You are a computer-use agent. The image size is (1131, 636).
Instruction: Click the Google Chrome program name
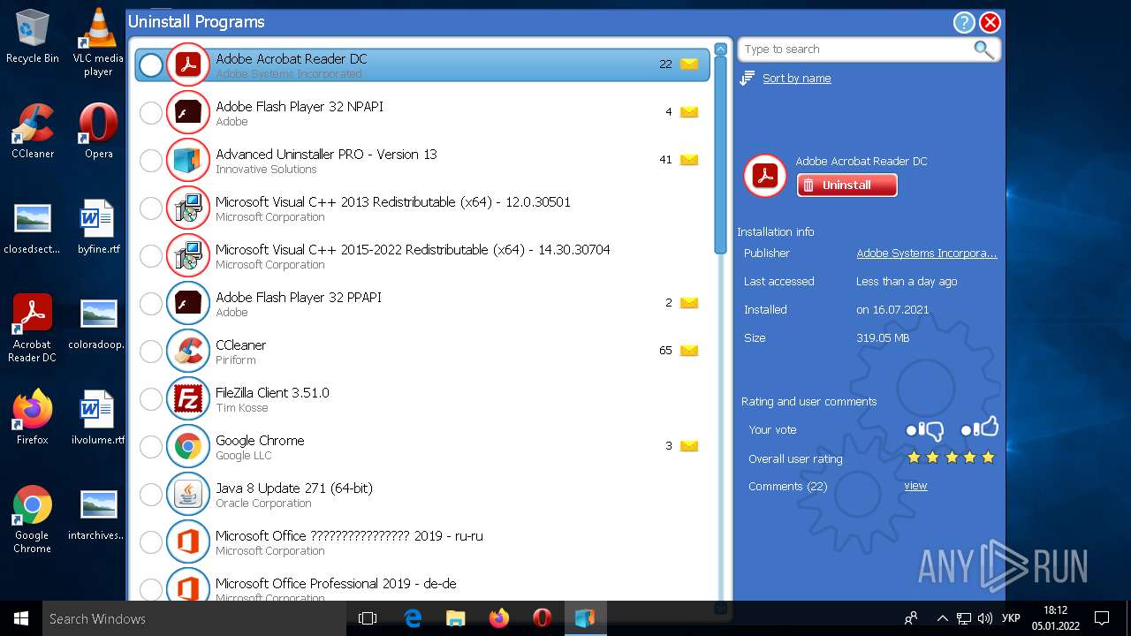tap(260, 441)
